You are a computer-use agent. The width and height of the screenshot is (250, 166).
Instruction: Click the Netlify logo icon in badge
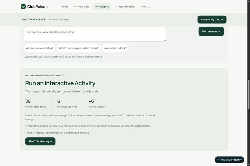(x=218, y=160)
